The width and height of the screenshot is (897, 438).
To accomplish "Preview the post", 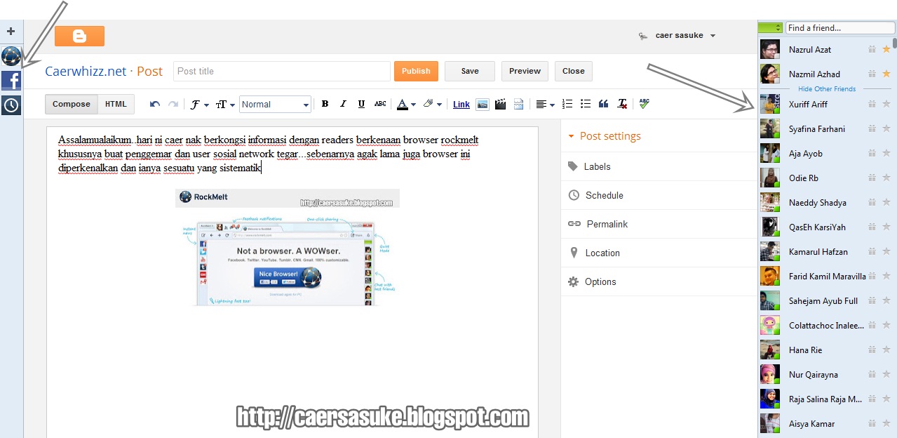I will coord(525,71).
